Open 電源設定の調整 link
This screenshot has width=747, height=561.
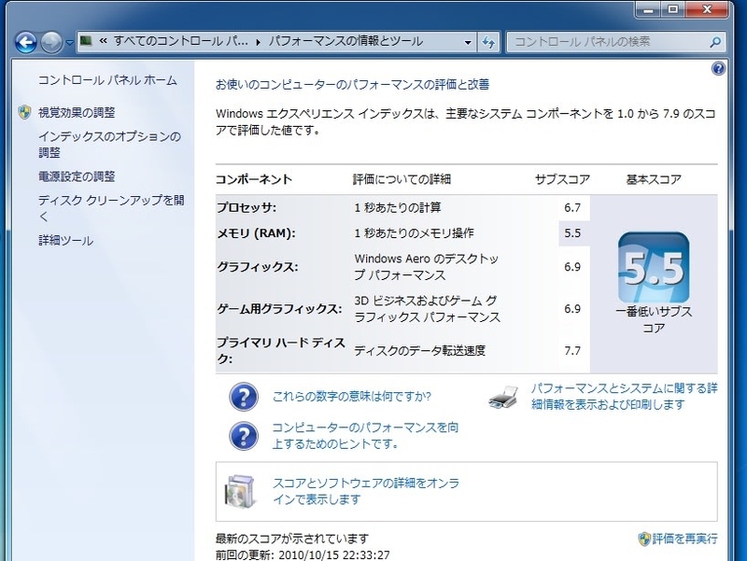point(77,176)
